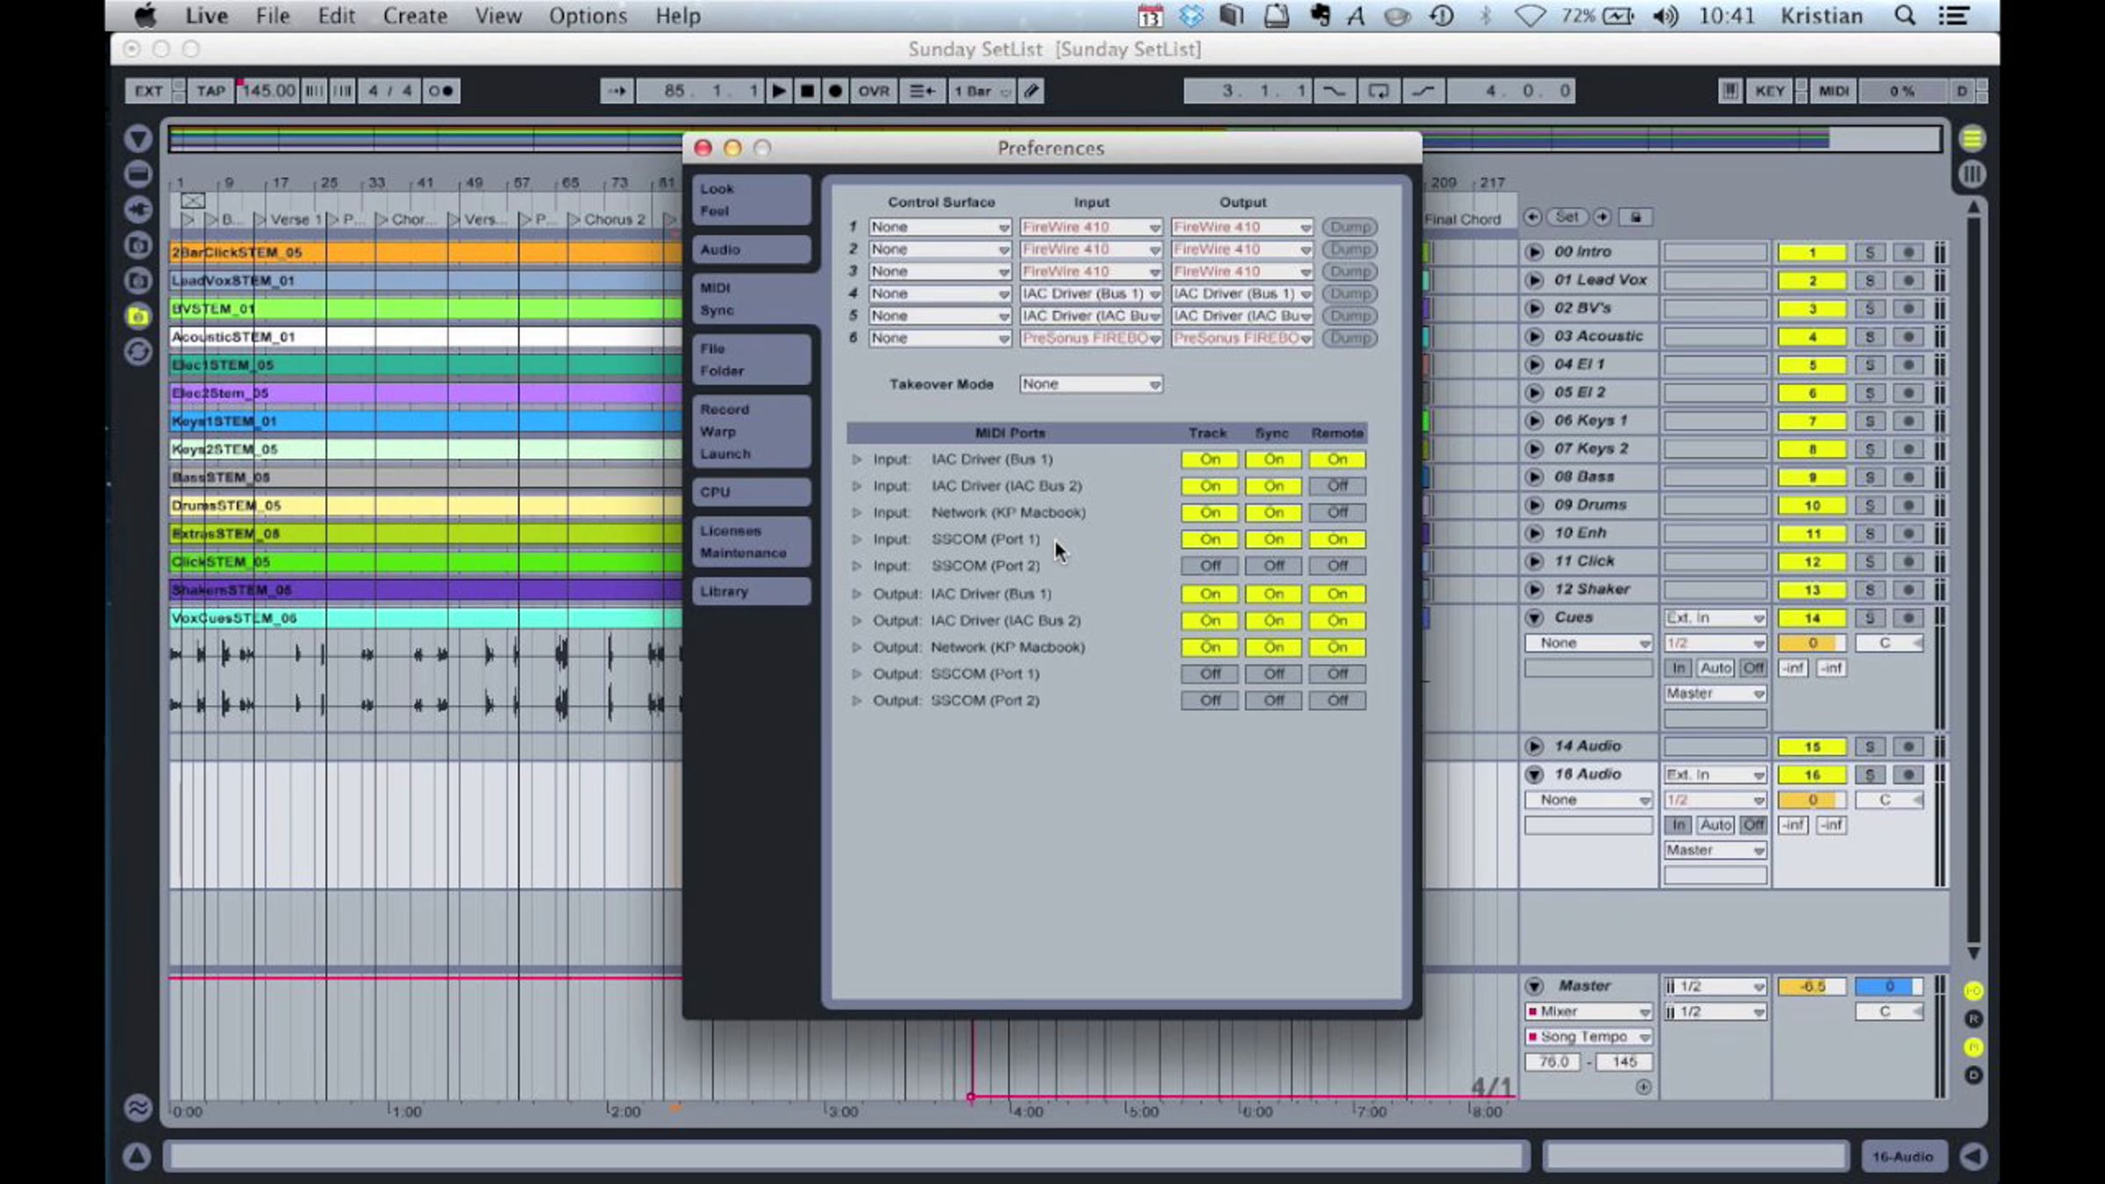Open the Takeover Mode dropdown
The image size is (2105, 1184).
(1090, 384)
